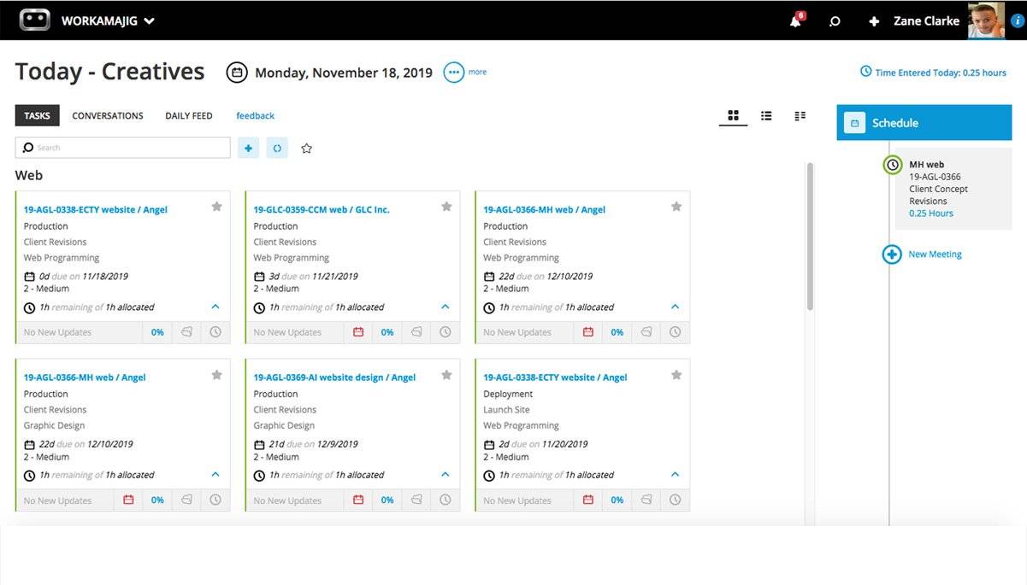
Task: Click the refresh icon next to the task search
Action: point(277,148)
